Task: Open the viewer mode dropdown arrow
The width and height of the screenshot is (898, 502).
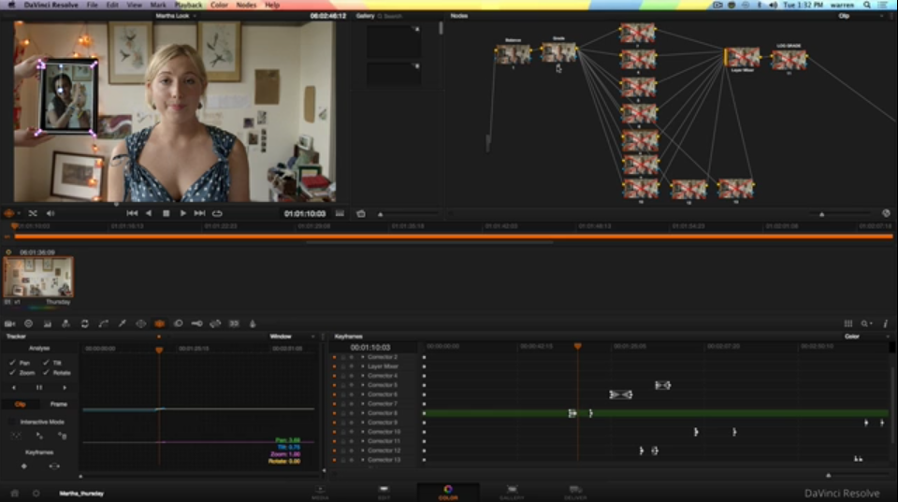Action: 19,213
